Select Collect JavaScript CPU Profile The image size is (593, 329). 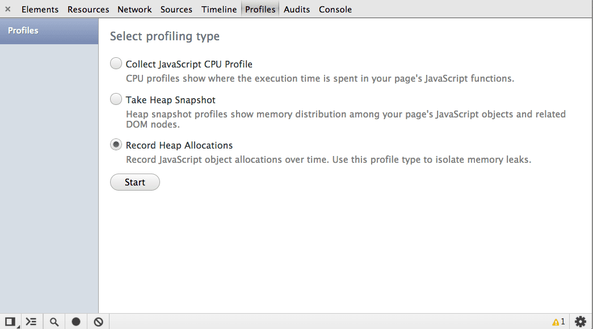click(x=116, y=64)
